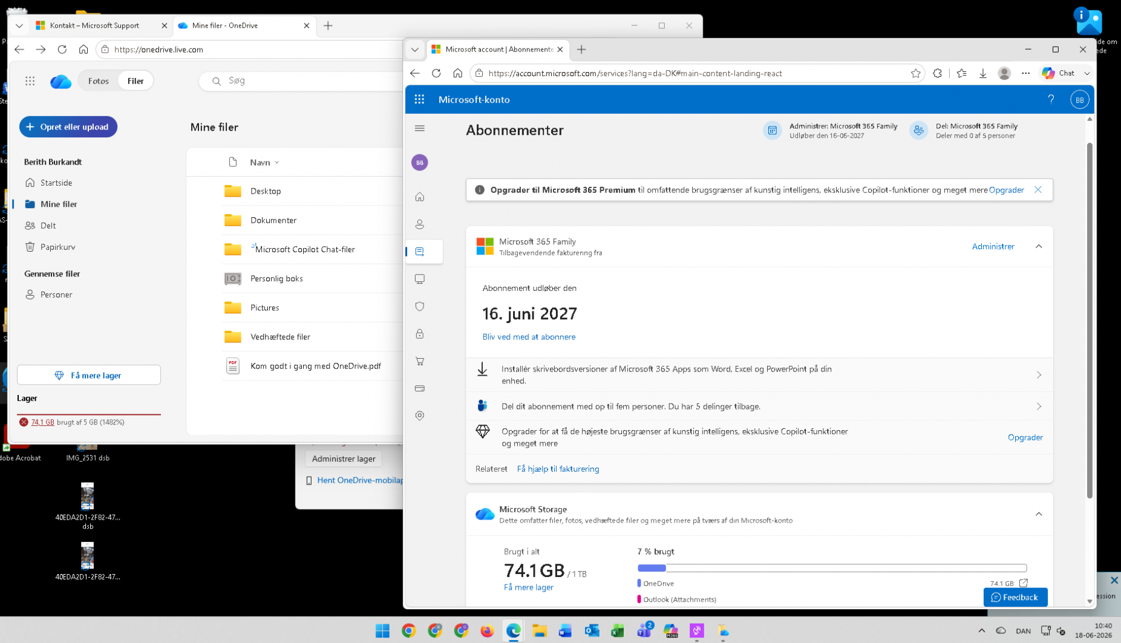
Task: Switch to the Mine filer - OneDrive tab
Action: click(244, 25)
